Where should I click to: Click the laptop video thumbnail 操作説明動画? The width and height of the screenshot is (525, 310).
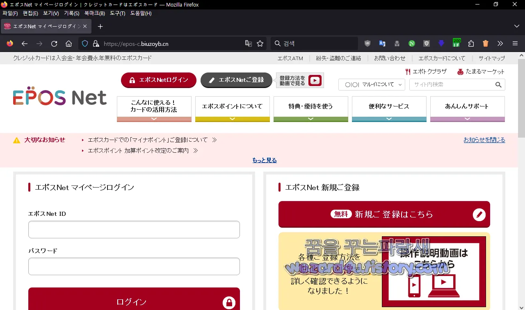coord(434,272)
